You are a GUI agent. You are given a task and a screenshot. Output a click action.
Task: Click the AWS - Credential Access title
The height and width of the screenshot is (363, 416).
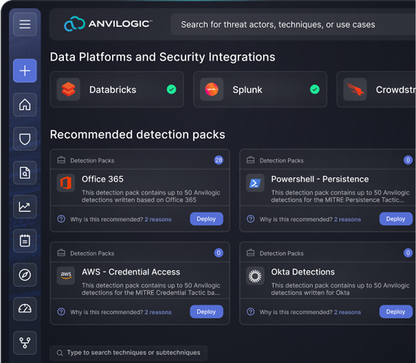click(x=131, y=272)
